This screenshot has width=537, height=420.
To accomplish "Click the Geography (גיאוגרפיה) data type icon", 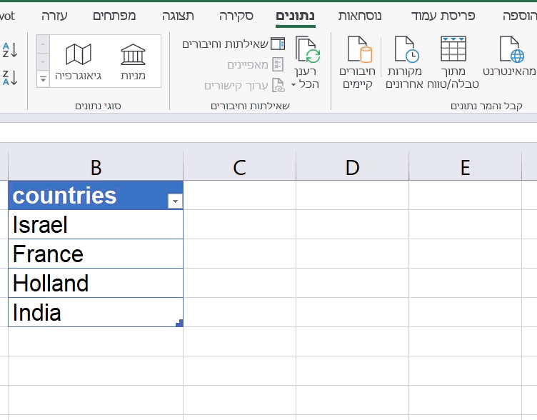I will tap(79, 54).
